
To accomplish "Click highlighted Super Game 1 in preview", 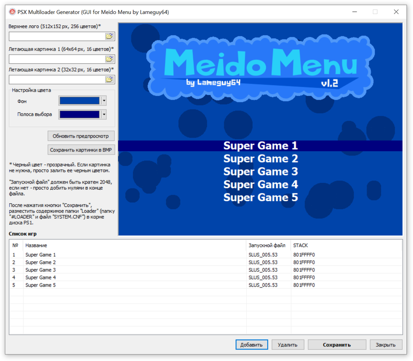I will coord(260,146).
